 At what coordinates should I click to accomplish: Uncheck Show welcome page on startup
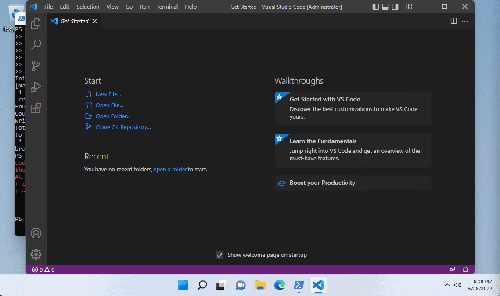[x=219, y=255]
